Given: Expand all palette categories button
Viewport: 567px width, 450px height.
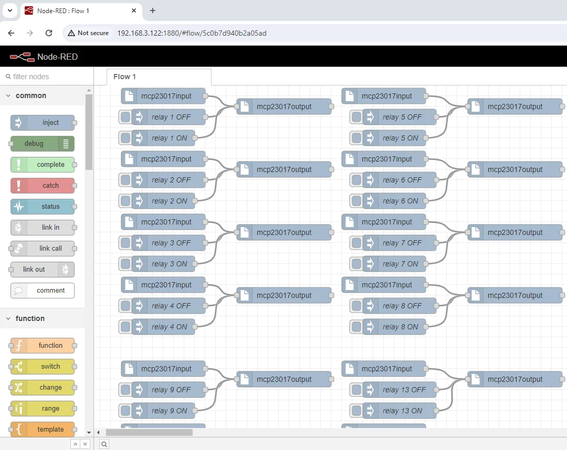Looking at the screenshot, I should click(85, 444).
